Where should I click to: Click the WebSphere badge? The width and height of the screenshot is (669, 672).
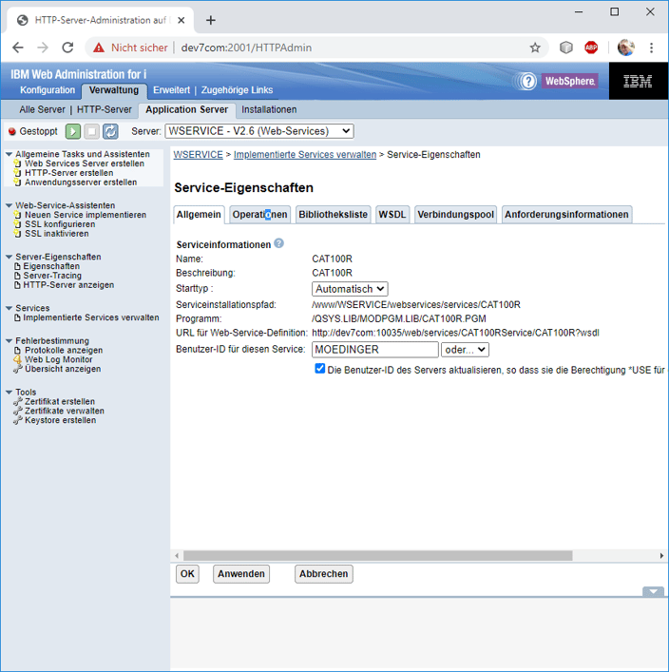pos(569,81)
